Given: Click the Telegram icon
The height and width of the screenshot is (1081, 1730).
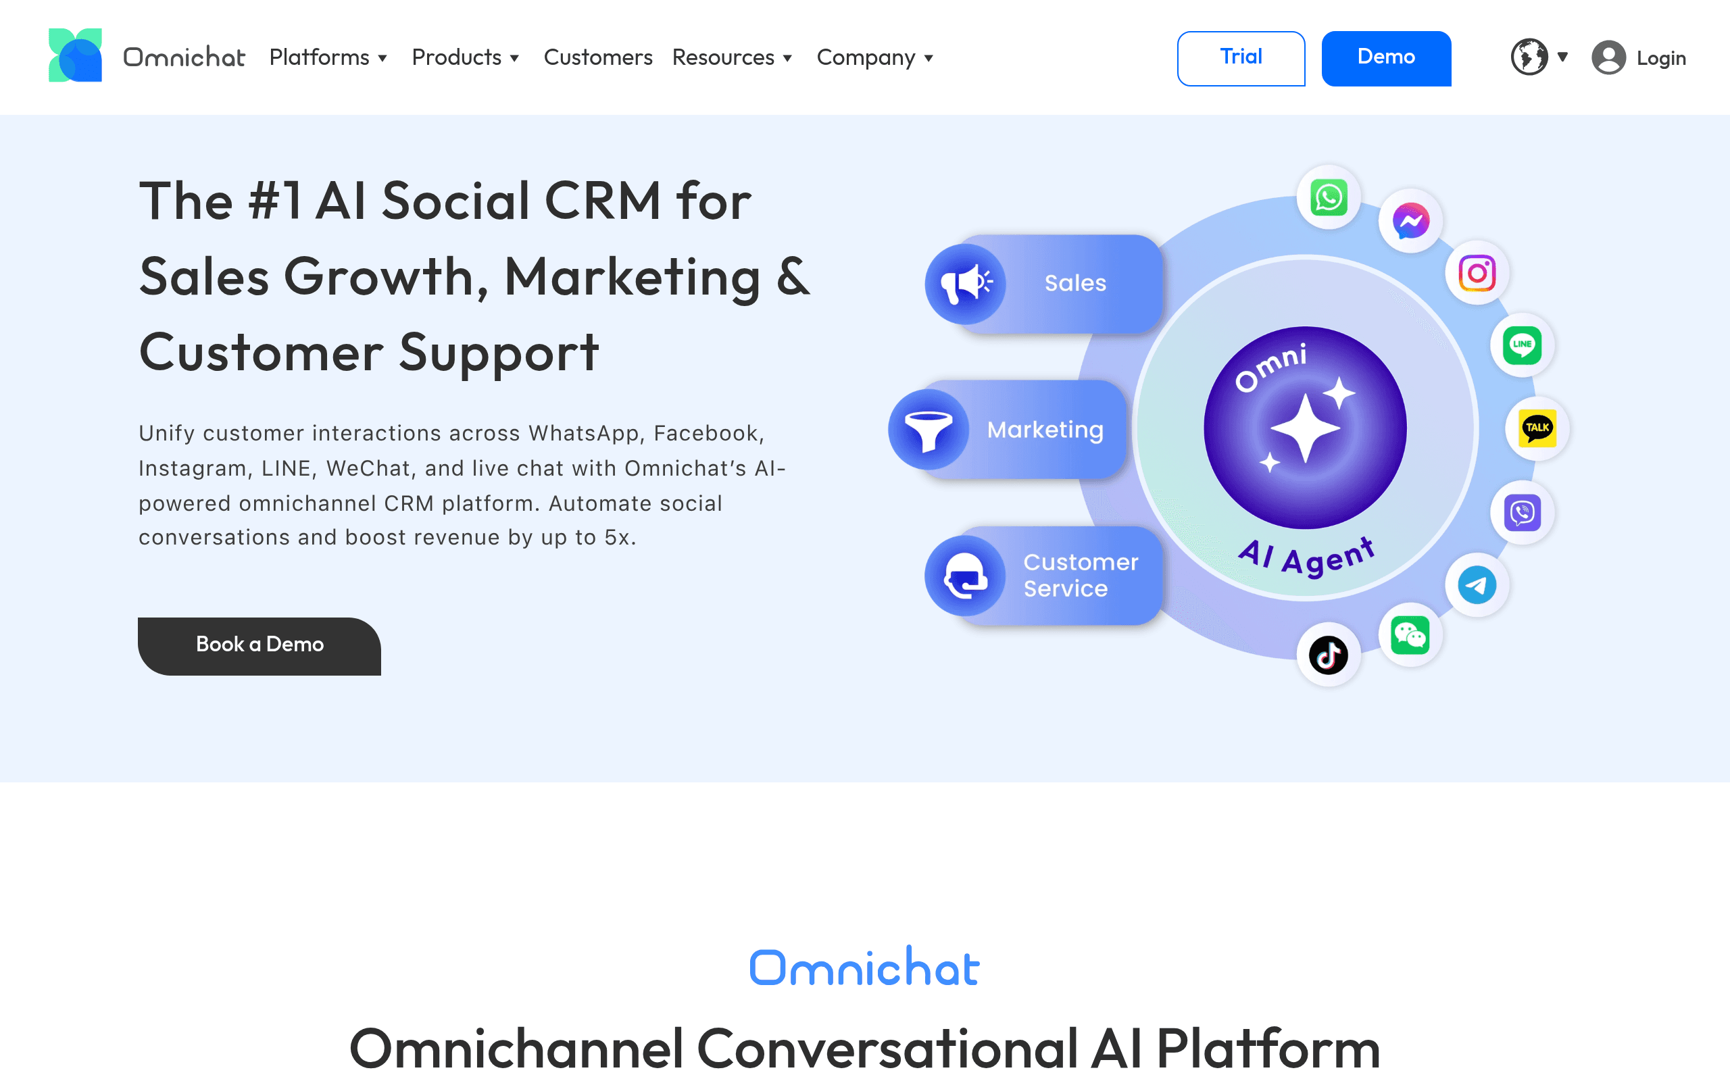Looking at the screenshot, I should point(1477,586).
